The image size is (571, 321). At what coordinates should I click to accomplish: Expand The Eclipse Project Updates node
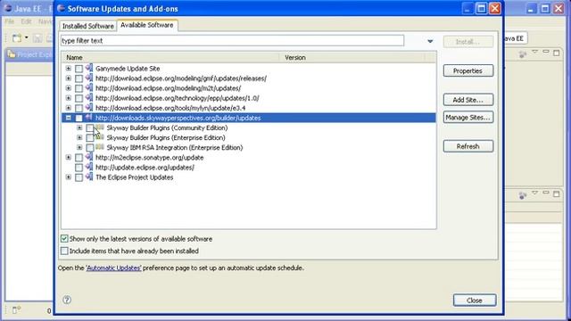click(69, 177)
